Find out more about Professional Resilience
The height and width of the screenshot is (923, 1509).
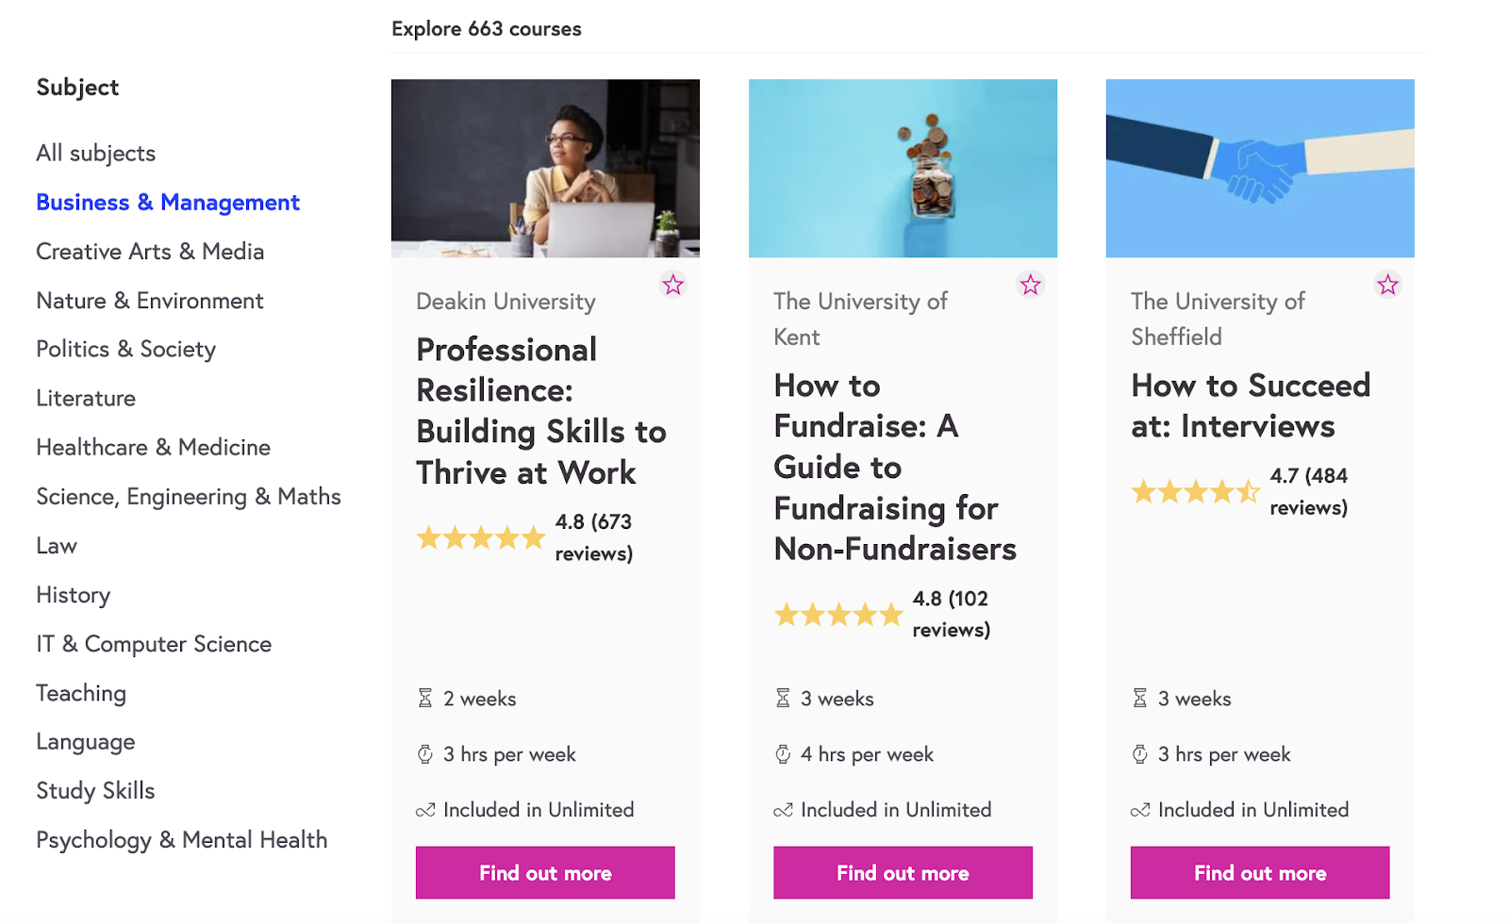click(x=545, y=873)
